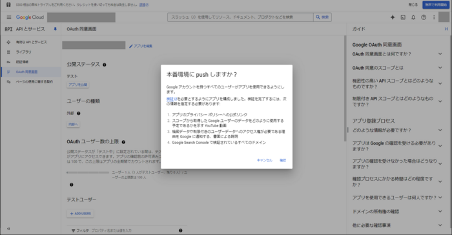
Task: Dismiss trial banner with 閉じる
Action: click(413, 5)
